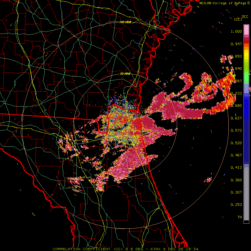Screen dimensions: 251x251
Task: Click the 0.680 scale value
Action: (x=236, y=106)
